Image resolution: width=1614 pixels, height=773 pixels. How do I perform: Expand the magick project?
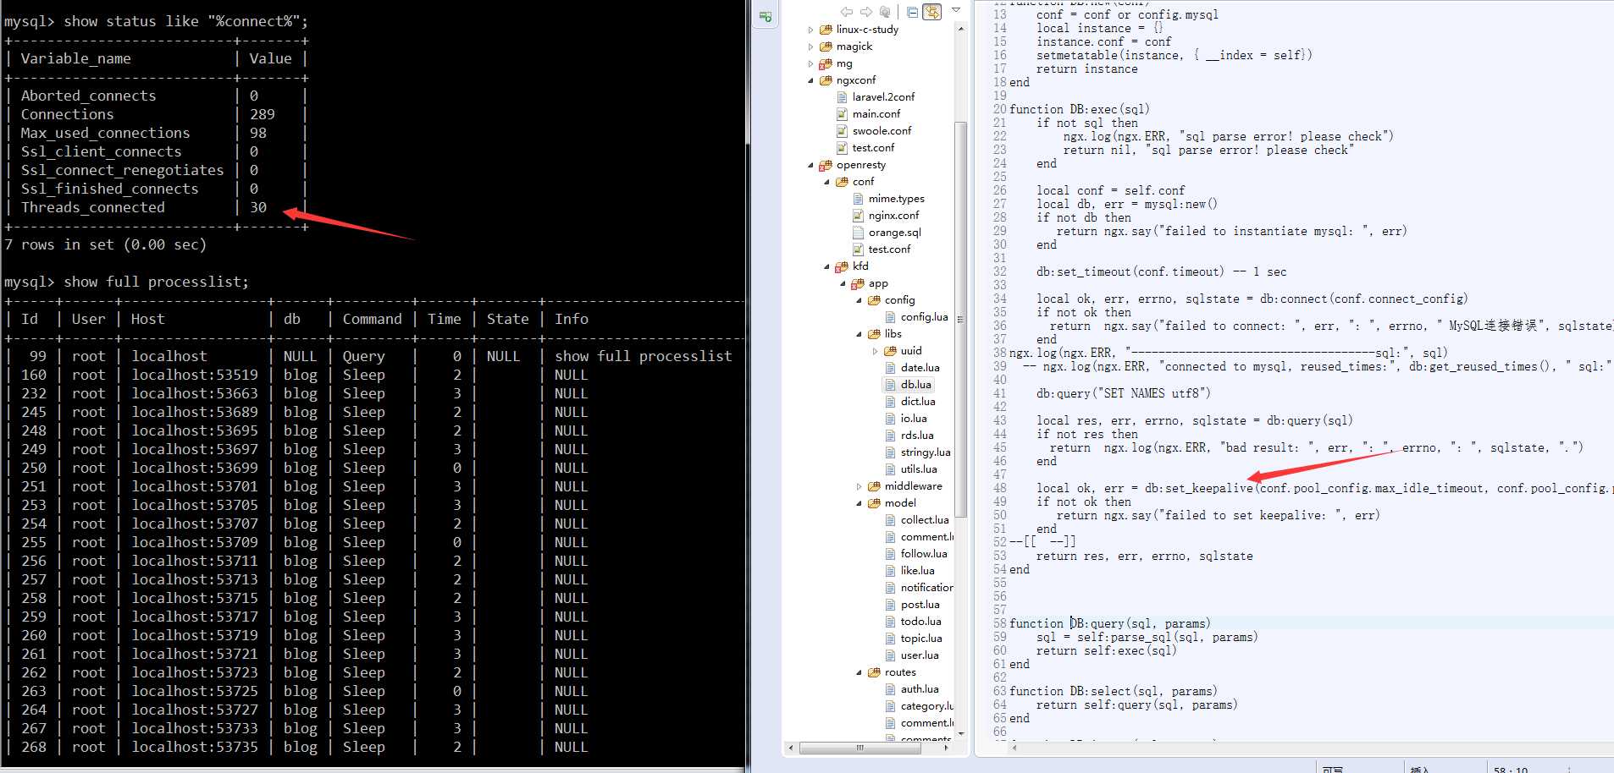(x=810, y=47)
